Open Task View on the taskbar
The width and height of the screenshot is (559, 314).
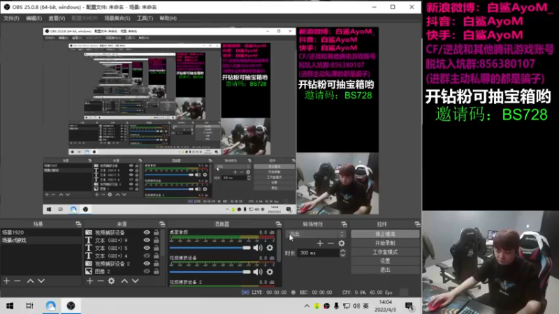29,306
